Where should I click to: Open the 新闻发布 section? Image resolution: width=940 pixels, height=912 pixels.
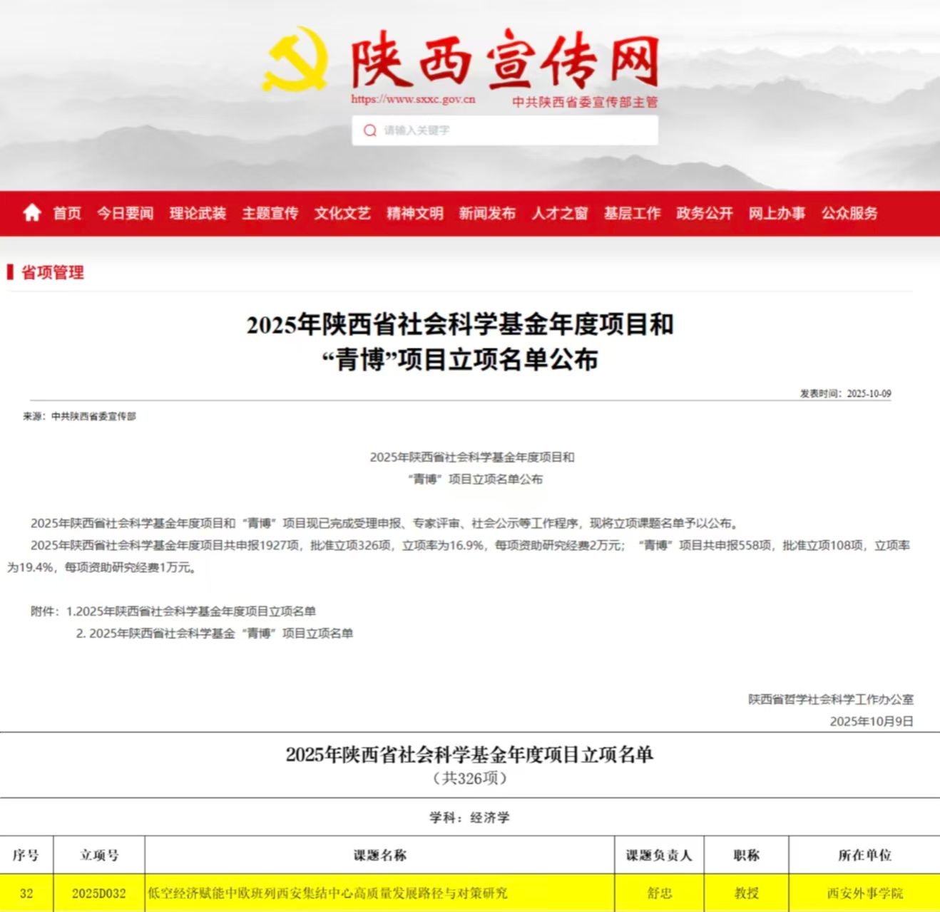click(487, 213)
